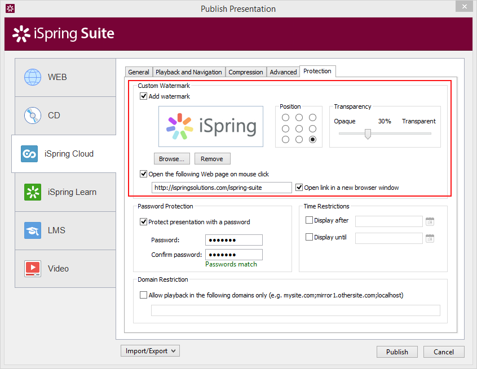This screenshot has height=369, width=477.
Task: Select bottom-left watermark position
Action: pos(285,140)
